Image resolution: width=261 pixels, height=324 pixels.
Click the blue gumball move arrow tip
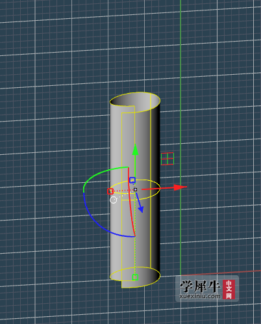point(141,209)
